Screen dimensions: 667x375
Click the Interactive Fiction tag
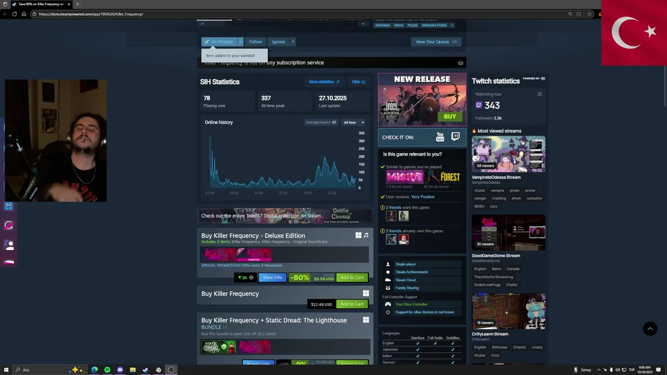[434, 25]
